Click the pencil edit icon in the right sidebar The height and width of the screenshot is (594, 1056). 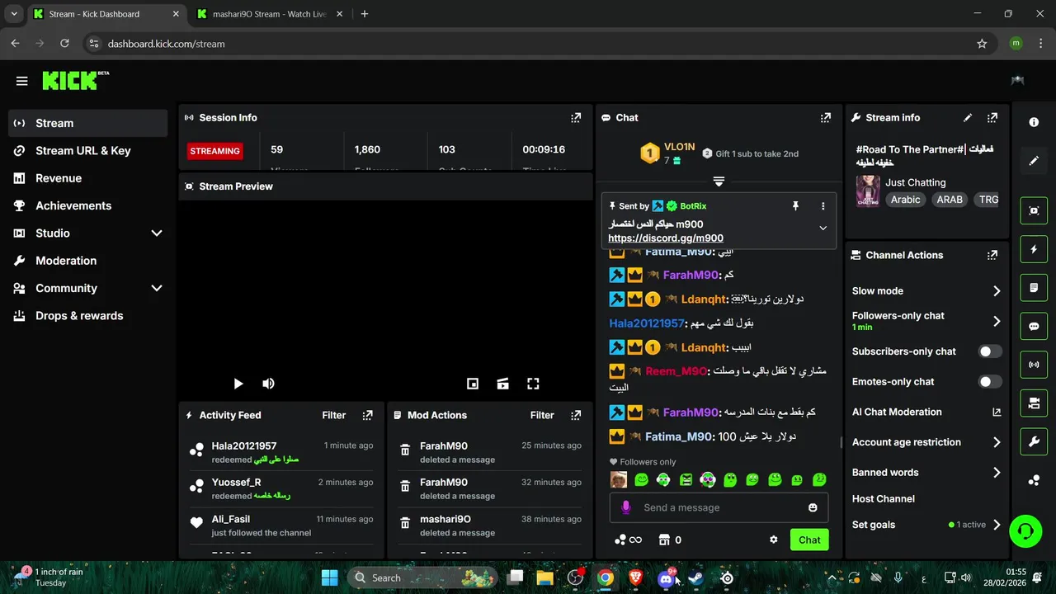1034,161
